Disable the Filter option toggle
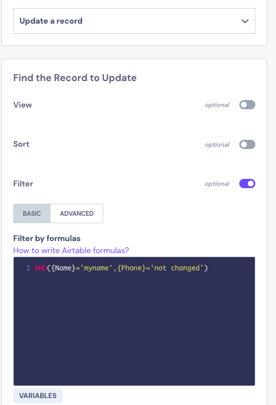Viewport: 276px width, 405px height. click(247, 184)
